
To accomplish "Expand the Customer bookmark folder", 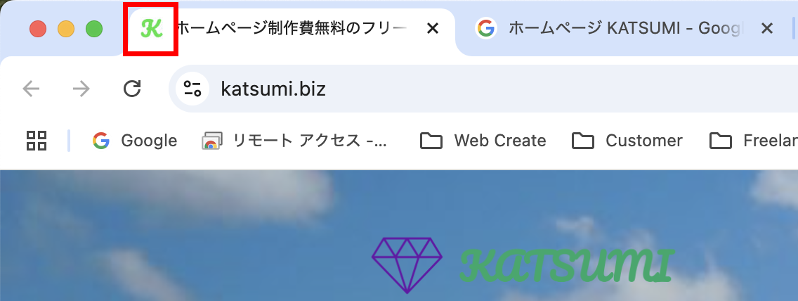I will 627,140.
